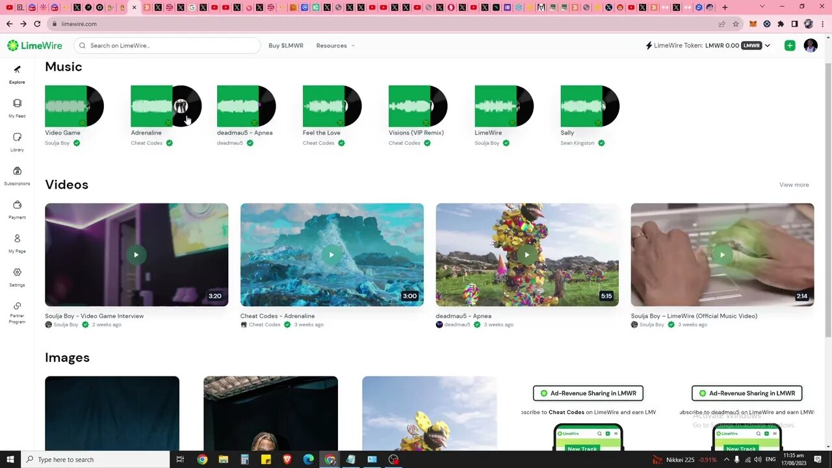
Task: Open Soulja Boy – LimeWire (Official Music Video) title
Action: coord(694,316)
